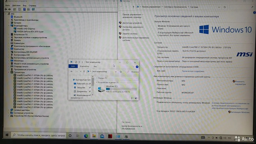This screenshot has width=256, height=144.
Task: Toggle the checkmark in Explorer quick access toolbar
Action: 76,62
